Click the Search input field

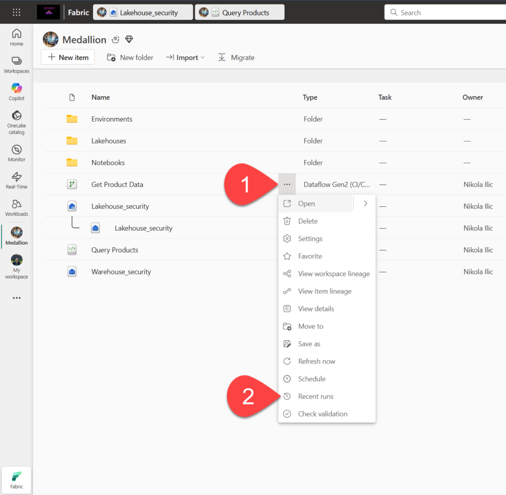pos(445,12)
